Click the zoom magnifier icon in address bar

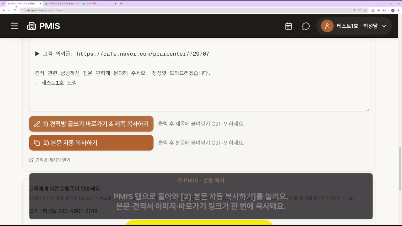point(355,10)
